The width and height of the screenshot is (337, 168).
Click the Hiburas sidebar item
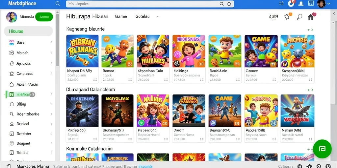[28, 31]
